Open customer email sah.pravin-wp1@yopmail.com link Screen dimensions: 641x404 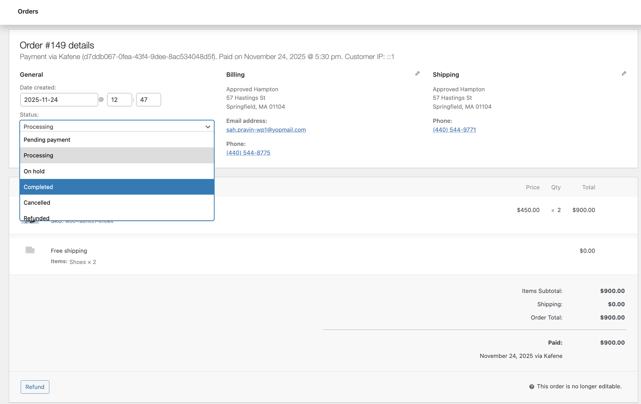pyautogui.click(x=266, y=130)
